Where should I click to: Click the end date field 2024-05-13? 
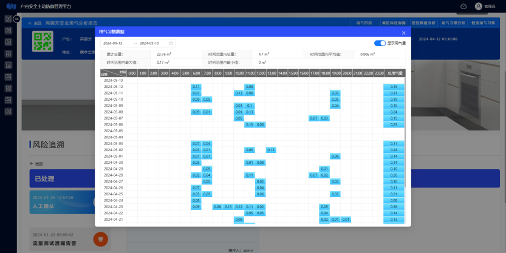(x=149, y=43)
